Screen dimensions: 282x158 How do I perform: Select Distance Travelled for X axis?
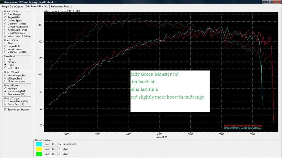coord(6,52)
